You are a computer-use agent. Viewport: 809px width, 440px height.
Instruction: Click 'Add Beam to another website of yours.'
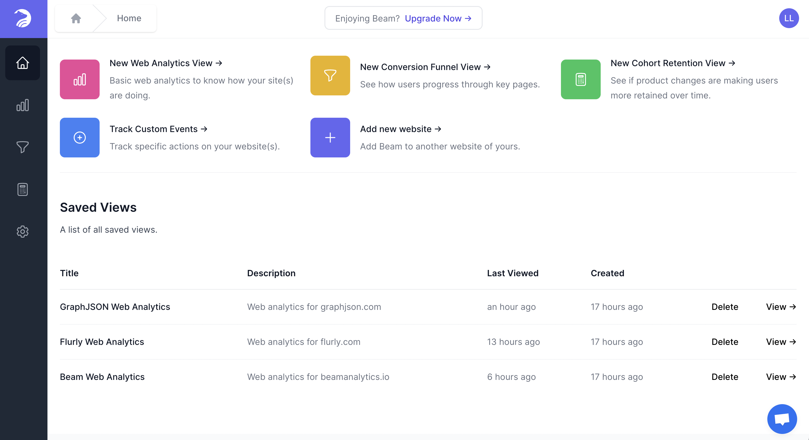[x=440, y=146]
